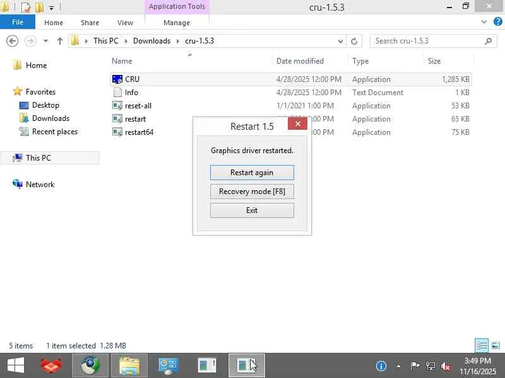Image resolution: width=505 pixels, height=378 pixels.
Task: Open the File menu
Action: pyautogui.click(x=18, y=22)
